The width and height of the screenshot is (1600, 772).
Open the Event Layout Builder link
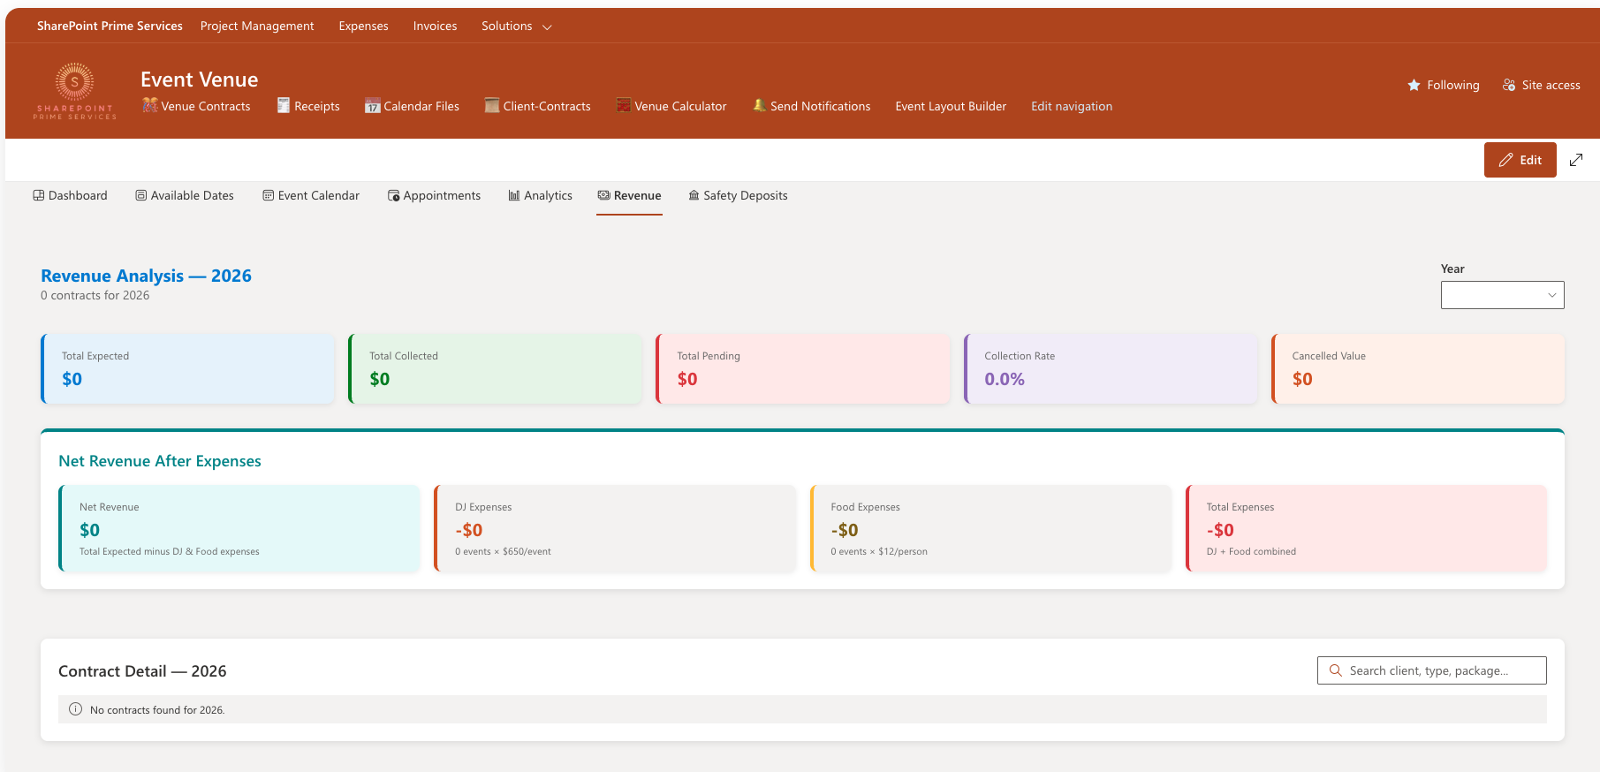(951, 106)
